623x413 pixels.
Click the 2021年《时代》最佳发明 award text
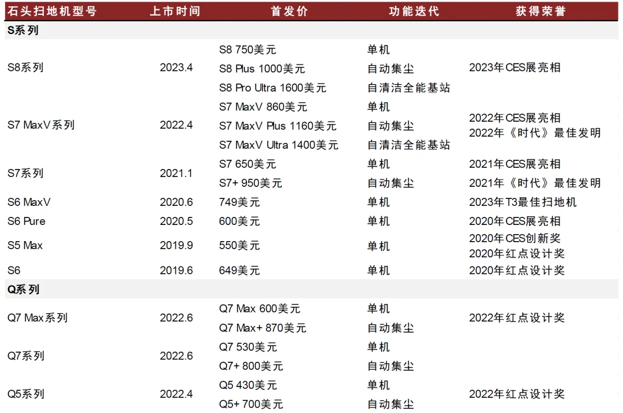535,183
